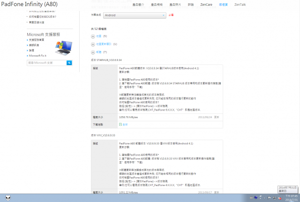Image resolution: width=300 pixels, height=202 pixels.
Task: Click into the Microsoft support search field
Action: (47, 63)
